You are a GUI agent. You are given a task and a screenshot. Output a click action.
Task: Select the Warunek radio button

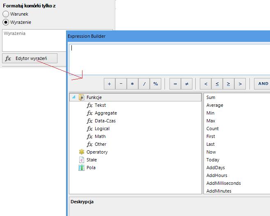(6, 14)
